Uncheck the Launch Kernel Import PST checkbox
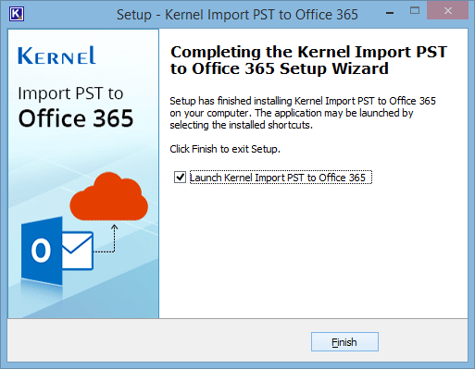Image resolution: width=475 pixels, height=369 pixels. pyautogui.click(x=180, y=178)
